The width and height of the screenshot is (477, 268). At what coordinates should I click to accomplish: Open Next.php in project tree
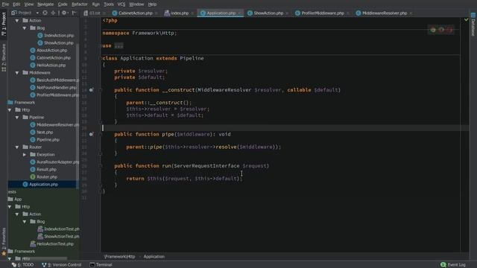[42, 133]
